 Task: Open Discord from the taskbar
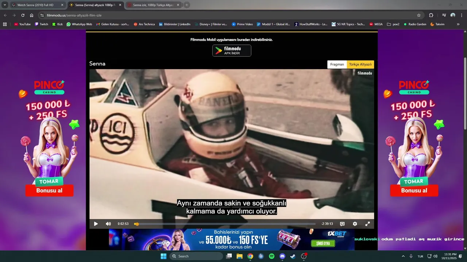point(282,256)
